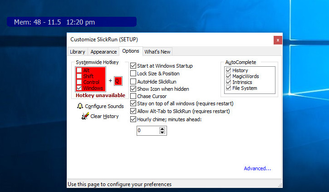Click the SlickRun Mem bar on the desktop
This screenshot has height=192, width=329.
[72, 22]
